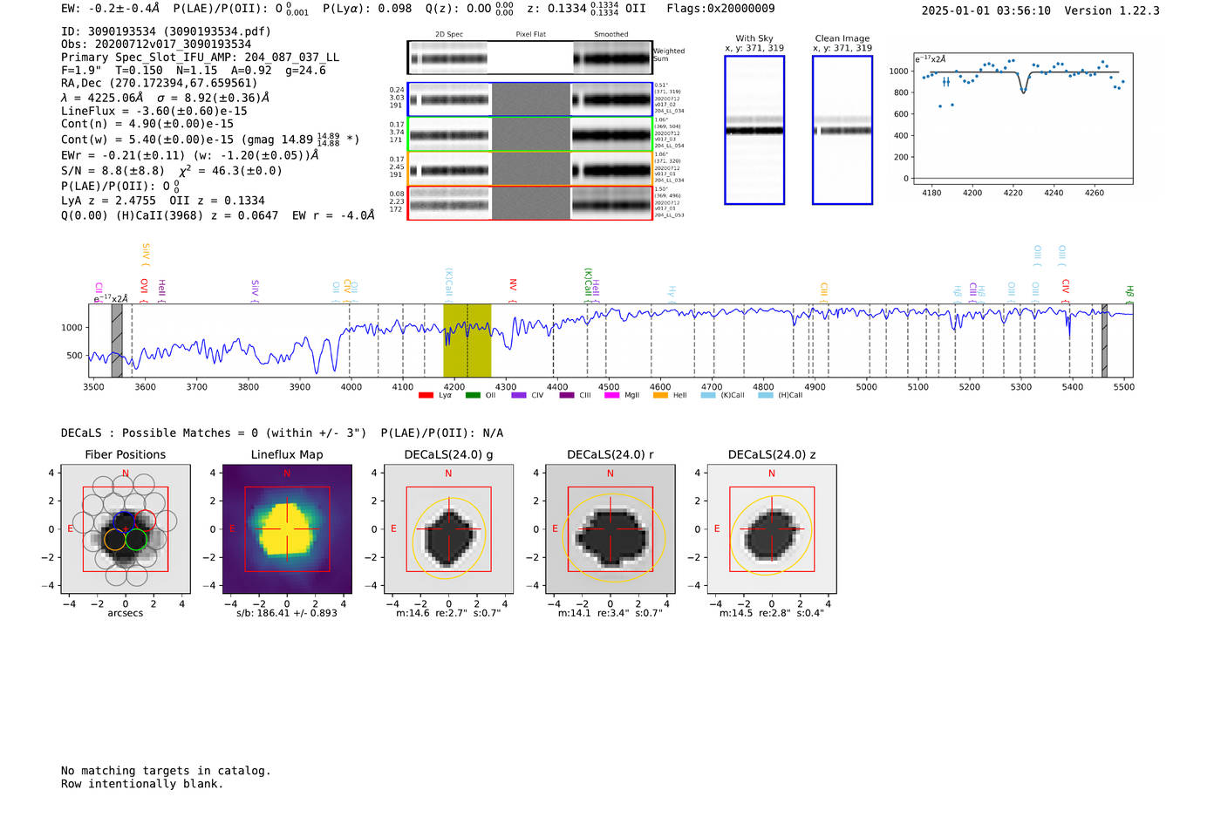The width and height of the screenshot is (1221, 831).
Task: Open the Clean Image cutout
Action: coord(842,130)
